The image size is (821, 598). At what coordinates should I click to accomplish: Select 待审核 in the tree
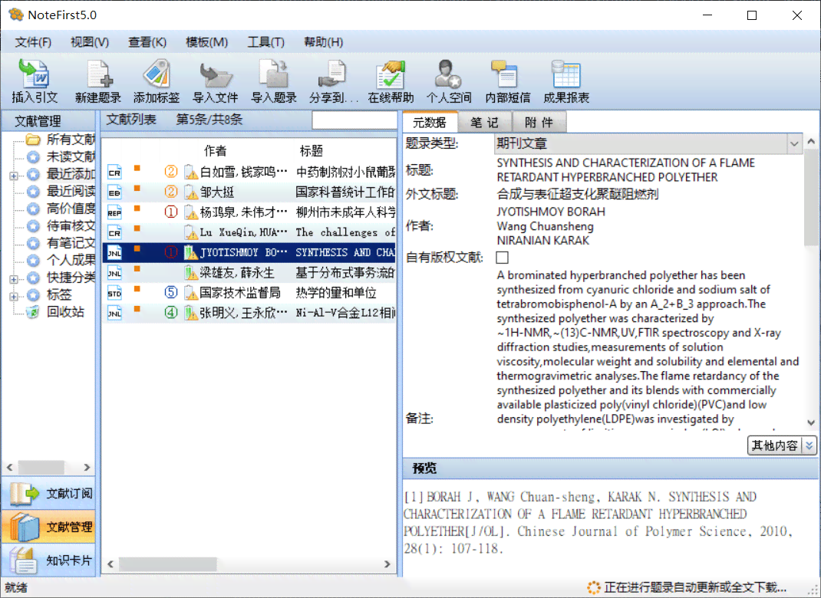tap(71, 226)
